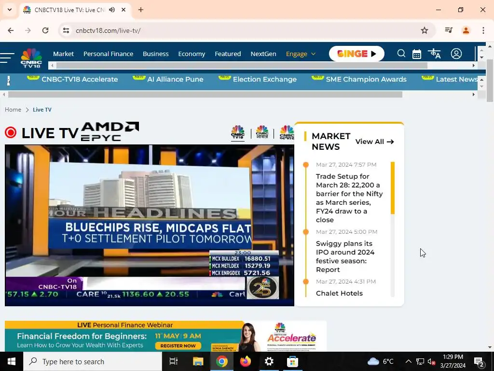The height and width of the screenshot is (371, 494).
Task: Click the BINGE play button
Action: (x=357, y=54)
